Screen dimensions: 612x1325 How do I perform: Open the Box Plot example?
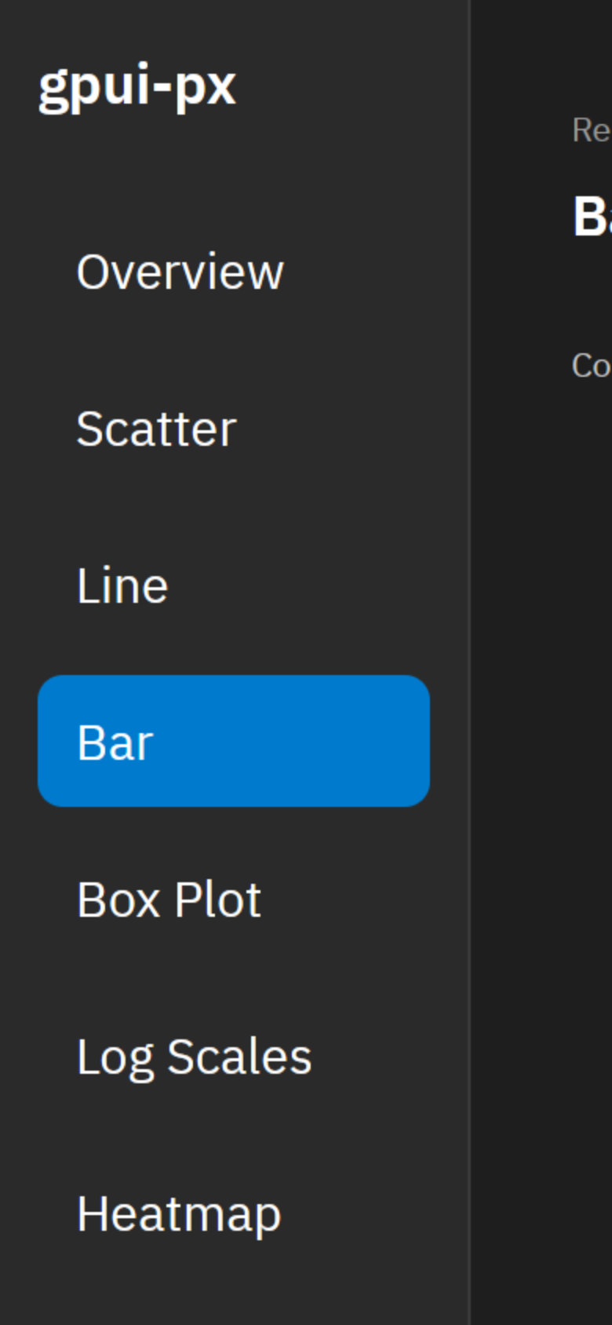234,899
